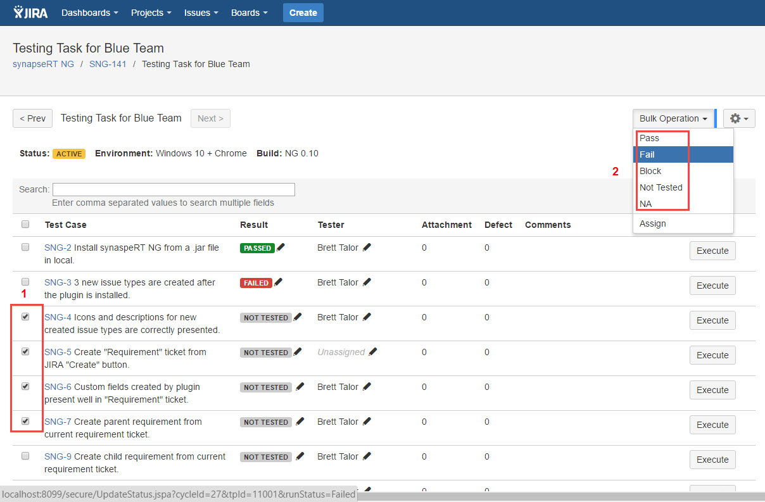Screen dimensions: 765x502
Task: Uncheck the SNG-7 test case checkbox
Action: (25, 421)
